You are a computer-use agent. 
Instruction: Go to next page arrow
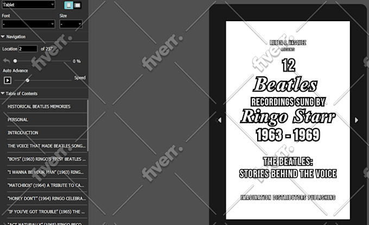tap(357, 120)
